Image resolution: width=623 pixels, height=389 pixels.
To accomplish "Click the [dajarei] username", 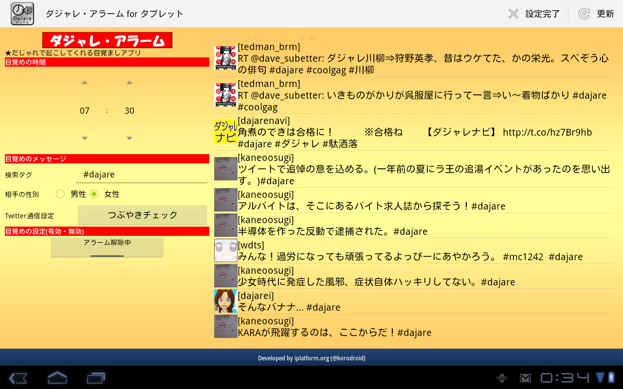I will [x=256, y=296].
